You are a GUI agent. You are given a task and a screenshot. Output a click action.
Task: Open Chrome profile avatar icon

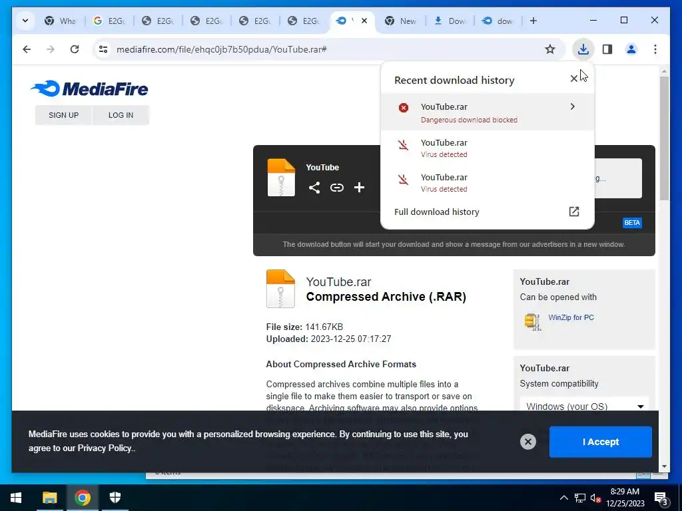(631, 49)
